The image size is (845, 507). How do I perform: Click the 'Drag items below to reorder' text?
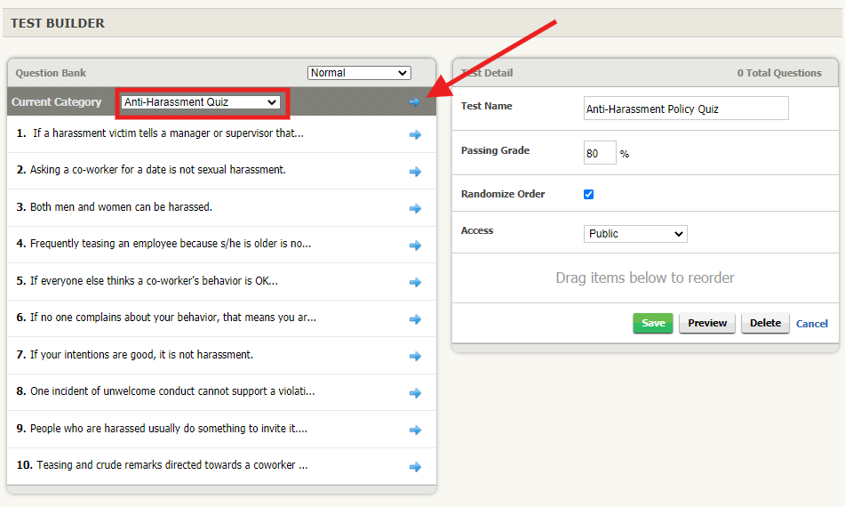645,278
